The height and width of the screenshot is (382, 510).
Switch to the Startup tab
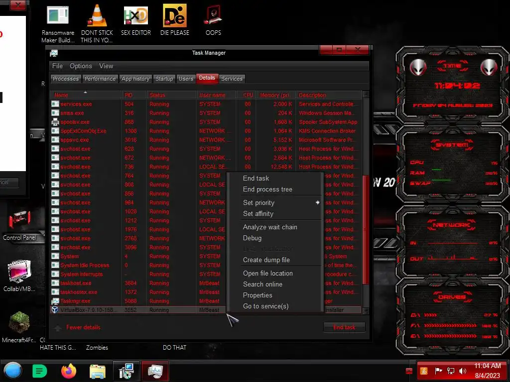point(164,79)
